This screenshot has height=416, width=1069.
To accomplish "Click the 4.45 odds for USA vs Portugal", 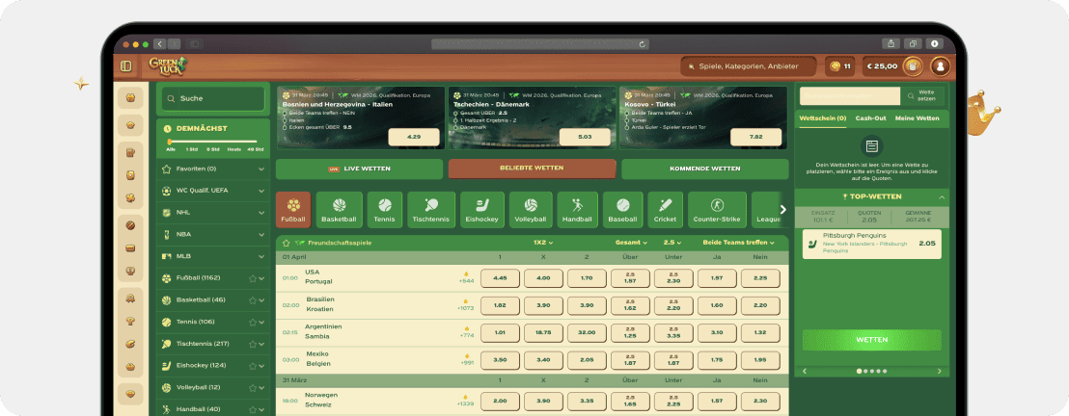I will (500, 278).
